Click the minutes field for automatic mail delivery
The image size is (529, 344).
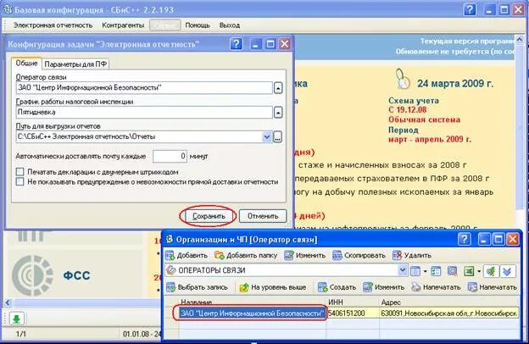(170, 156)
